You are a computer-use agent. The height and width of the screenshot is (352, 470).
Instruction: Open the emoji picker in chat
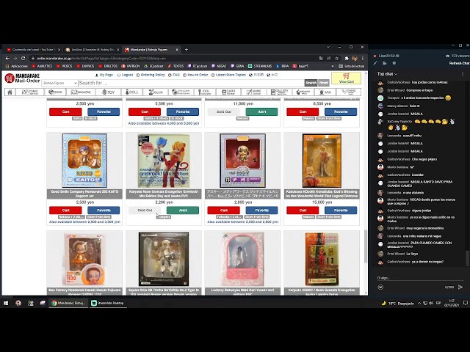click(380, 287)
